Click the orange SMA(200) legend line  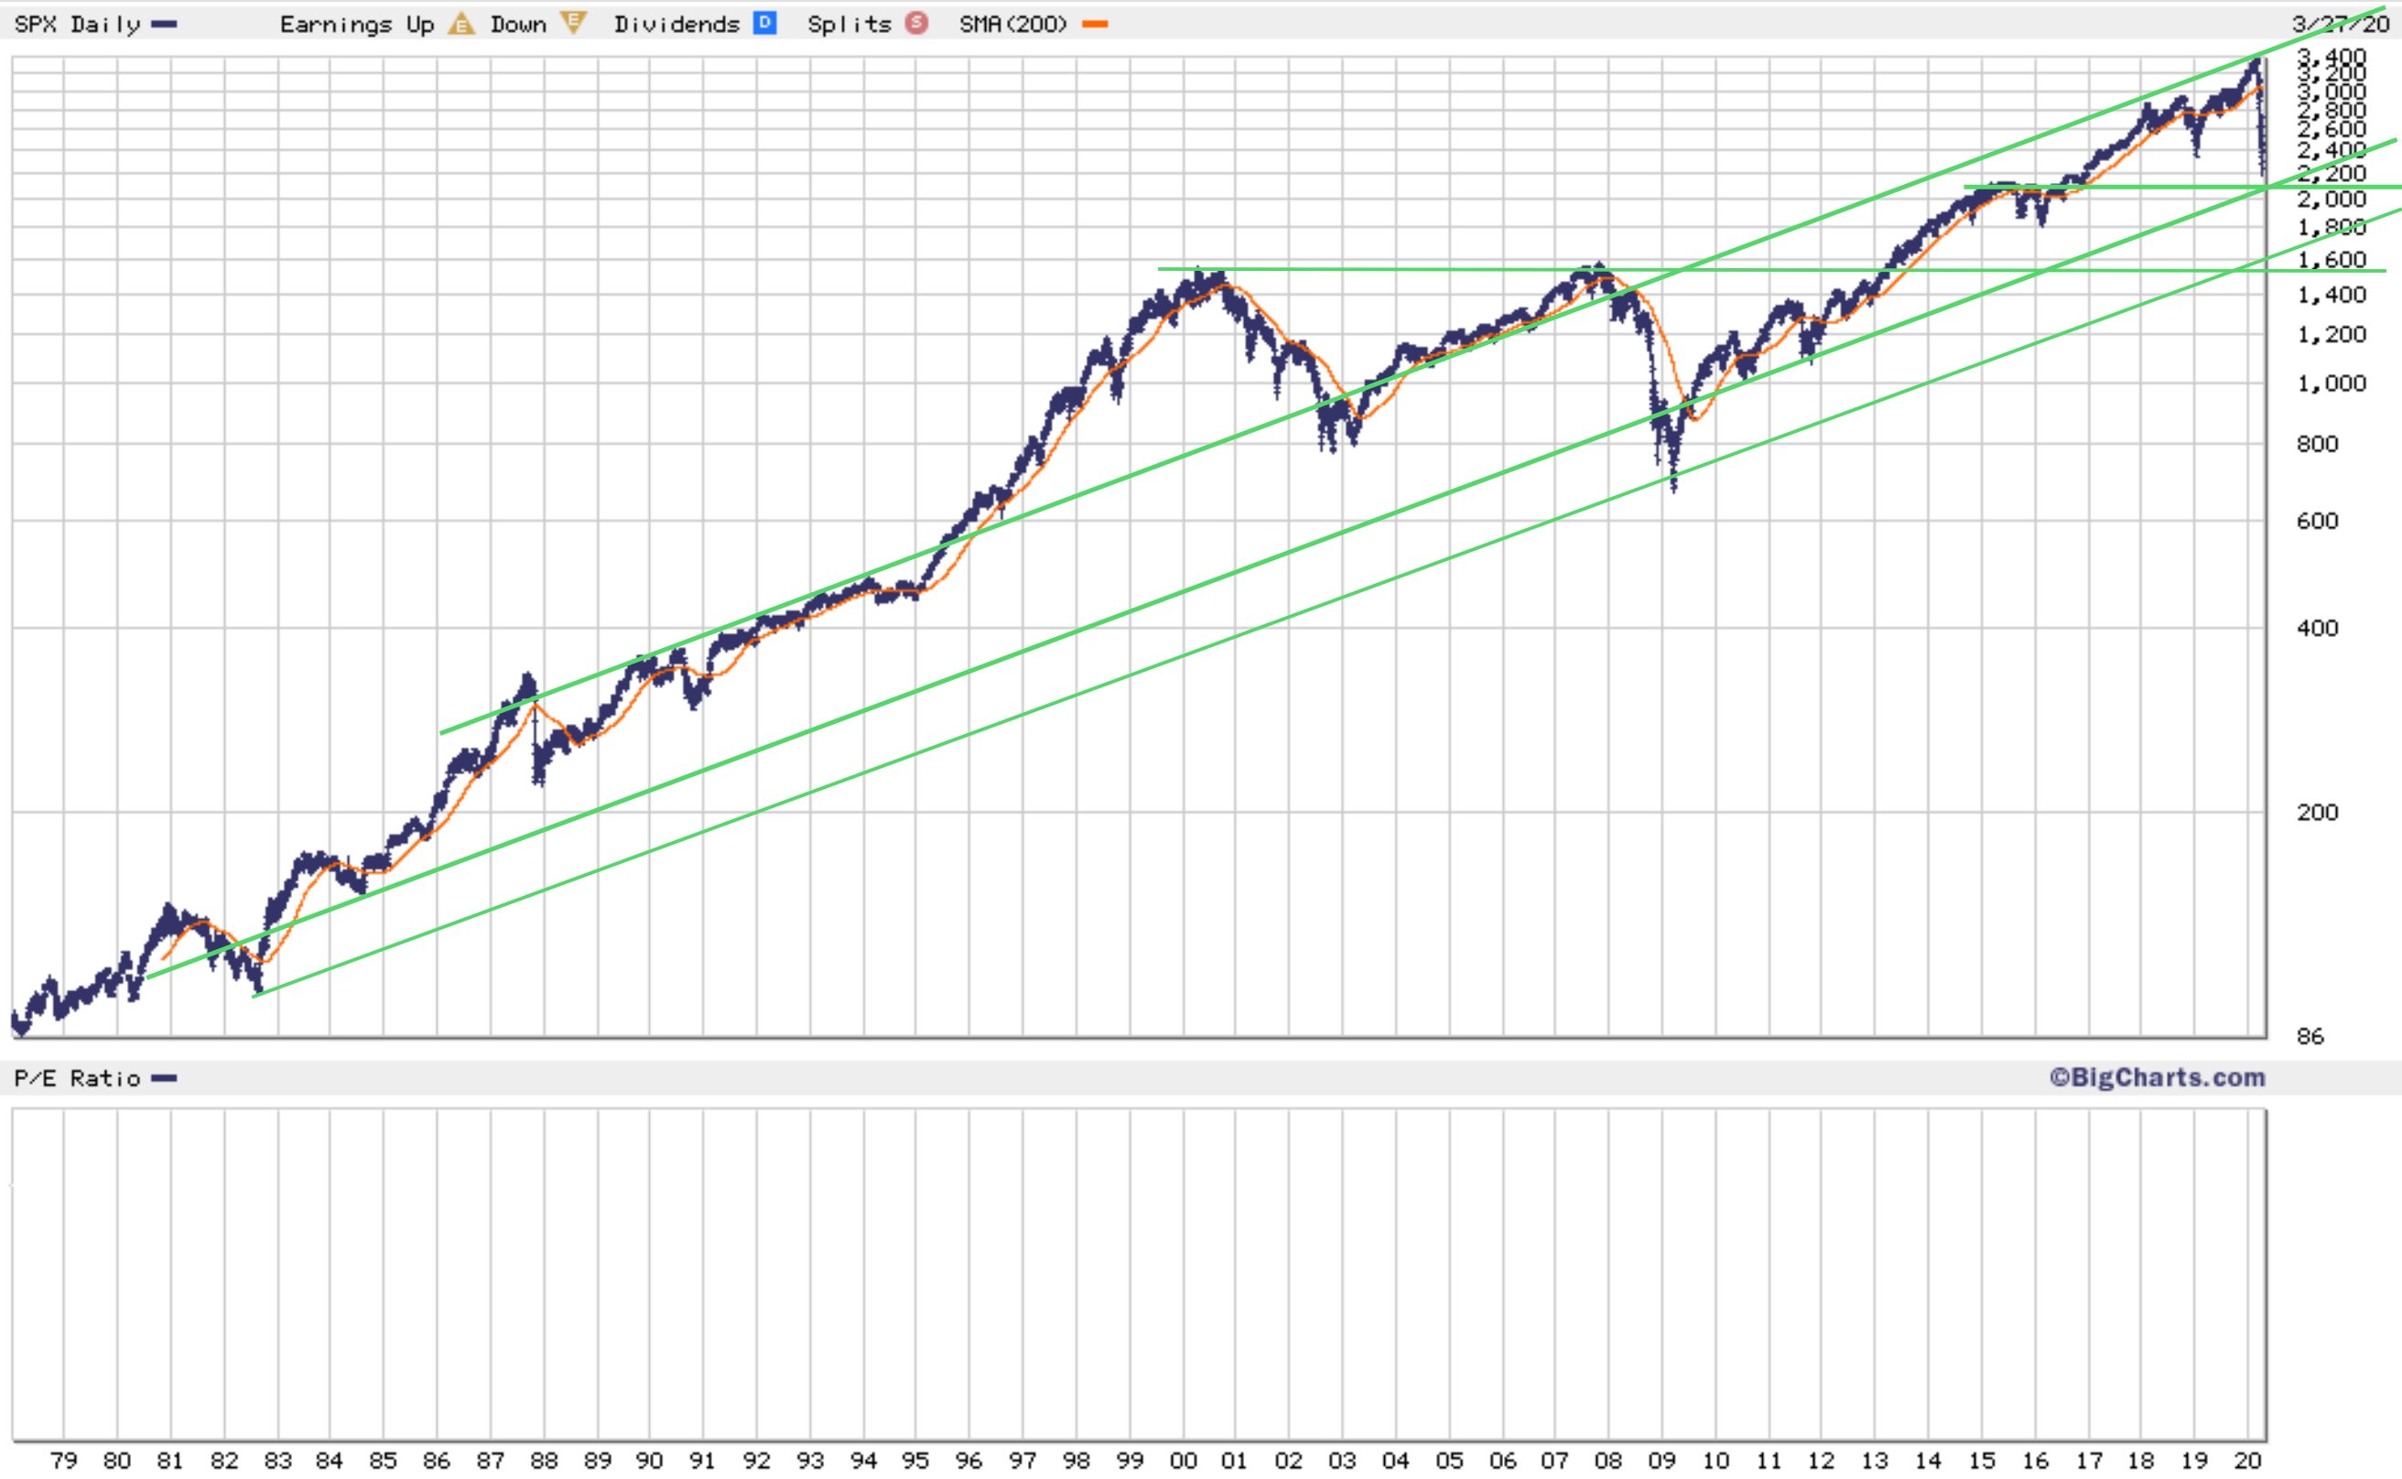pyautogui.click(x=1095, y=25)
